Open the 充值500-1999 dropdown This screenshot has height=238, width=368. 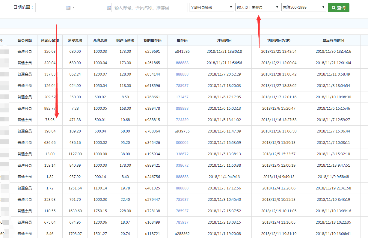[304, 7]
